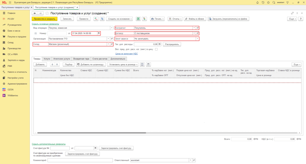The height and width of the screenshot is (164, 306).
Task: Click Записать button
Action: [x=67, y=19]
